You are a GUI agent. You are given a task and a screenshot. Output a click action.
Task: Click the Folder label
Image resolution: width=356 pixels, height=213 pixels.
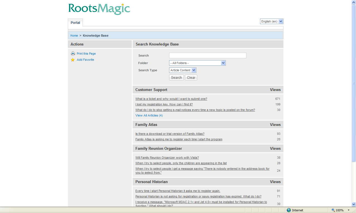click(x=143, y=63)
